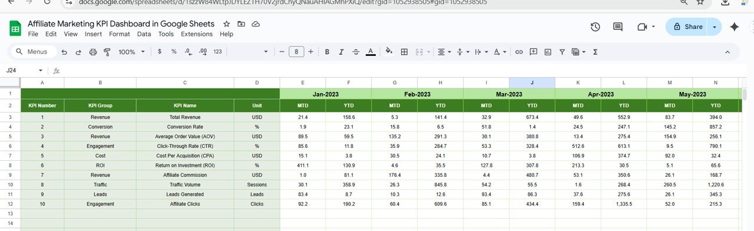Toggle italic formatting
Image resolution: width=754 pixels, height=231 pixels.
(342, 52)
